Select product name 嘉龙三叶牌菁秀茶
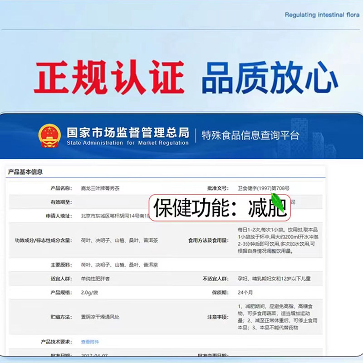The width and height of the screenshot is (363, 363). pyautogui.click(x=100, y=188)
